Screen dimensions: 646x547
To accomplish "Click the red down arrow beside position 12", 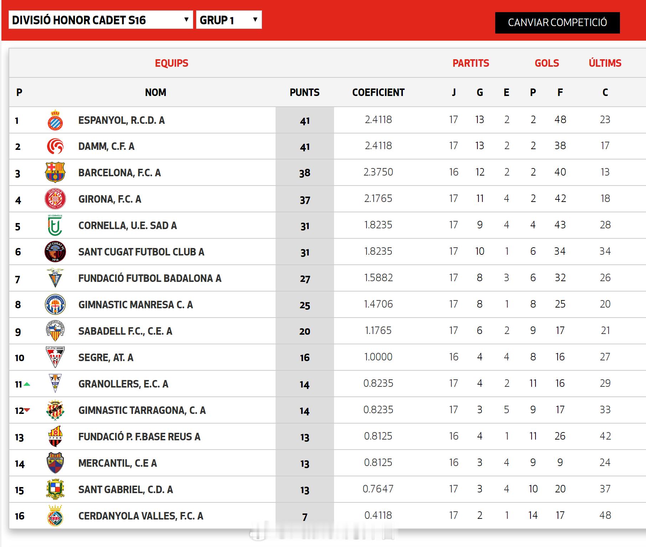I will (27, 410).
